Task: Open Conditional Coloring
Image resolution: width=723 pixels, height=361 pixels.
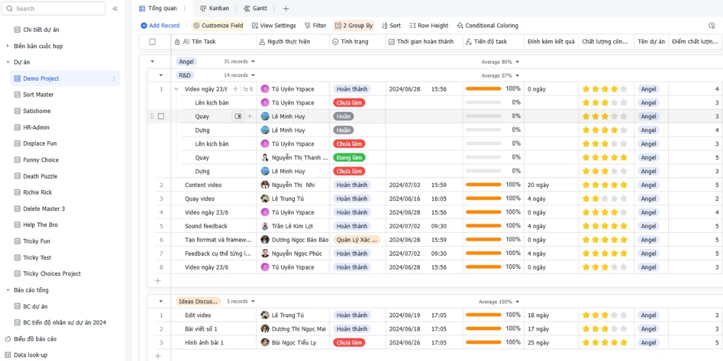Action: click(x=487, y=26)
